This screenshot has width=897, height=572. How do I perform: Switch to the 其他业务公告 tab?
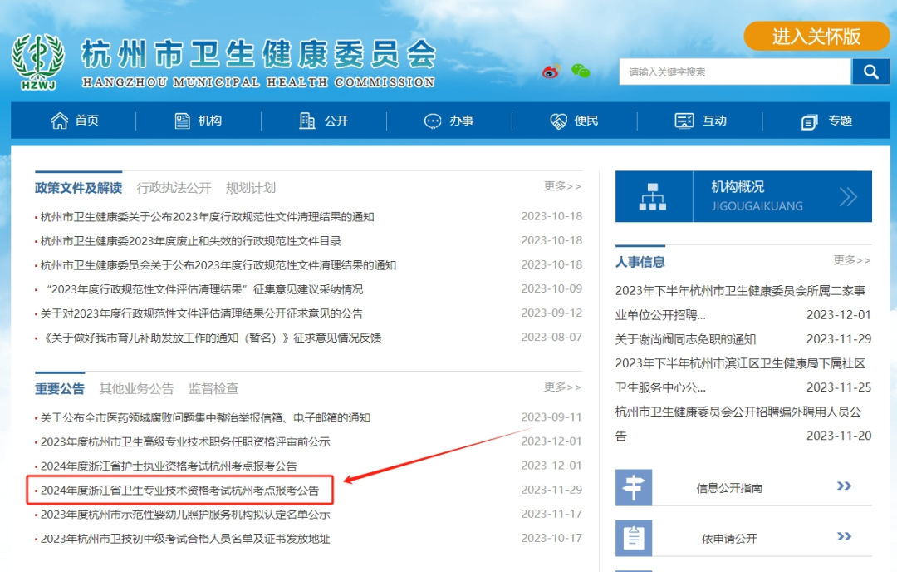point(136,389)
